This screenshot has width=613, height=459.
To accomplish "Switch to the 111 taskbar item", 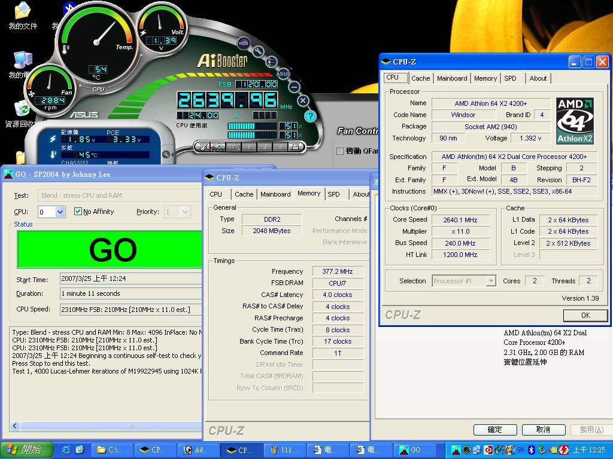I will pyautogui.click(x=285, y=450).
